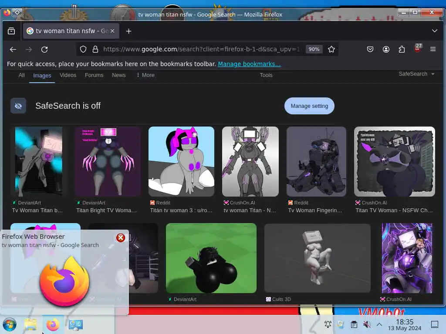Switch to the News search tab
The width and height of the screenshot is (446, 334).
tap(118, 75)
